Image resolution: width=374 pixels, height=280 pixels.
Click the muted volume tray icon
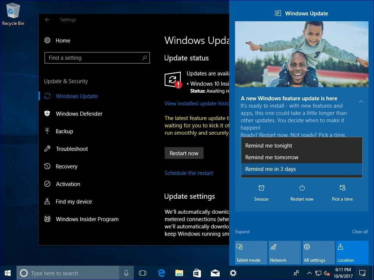click(327, 273)
